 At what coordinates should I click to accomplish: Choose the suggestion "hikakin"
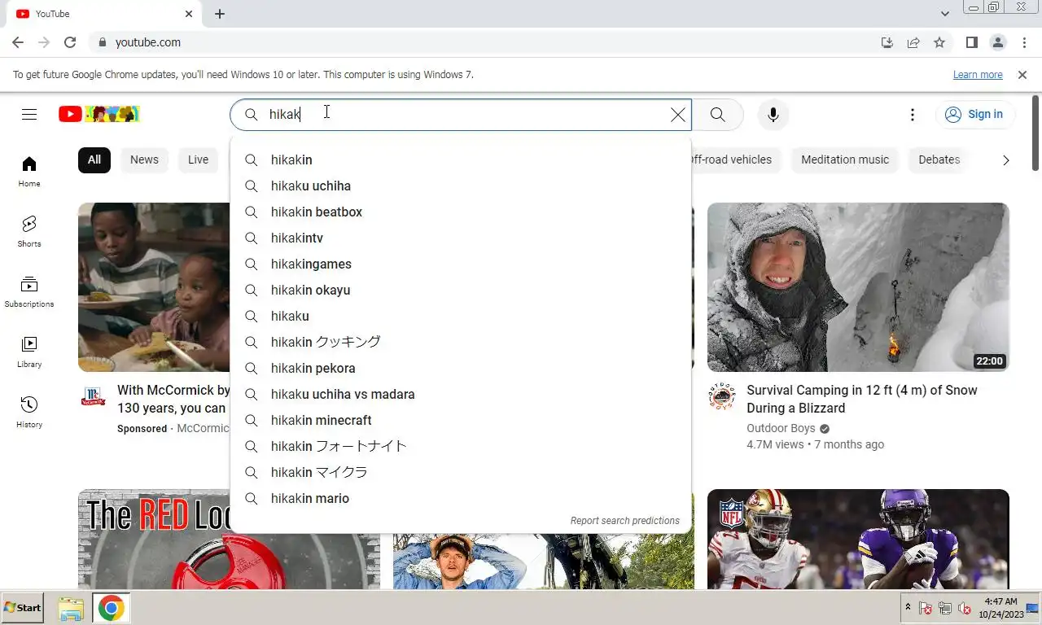pos(461,160)
